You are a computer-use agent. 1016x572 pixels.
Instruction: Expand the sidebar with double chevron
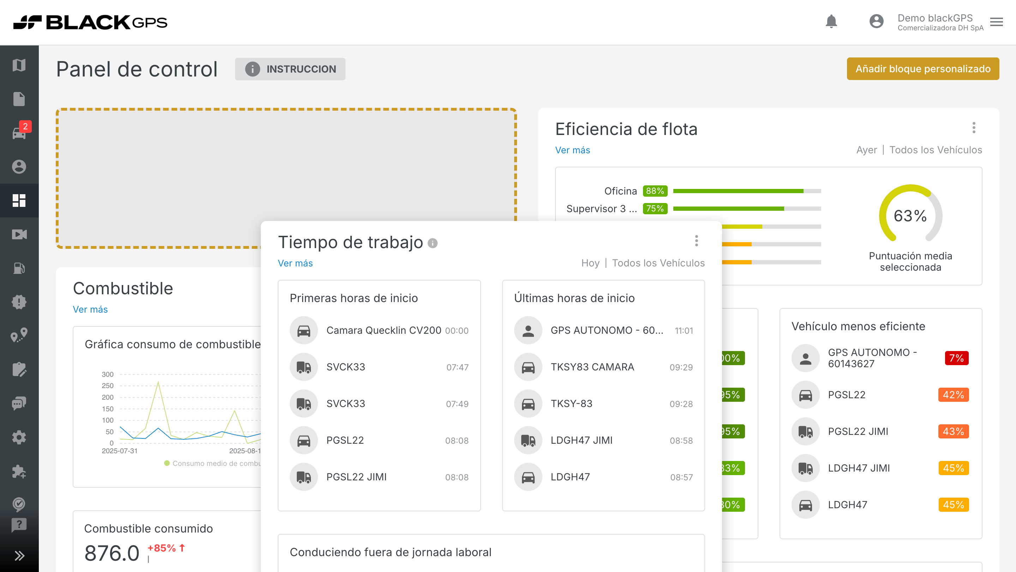[x=19, y=556]
